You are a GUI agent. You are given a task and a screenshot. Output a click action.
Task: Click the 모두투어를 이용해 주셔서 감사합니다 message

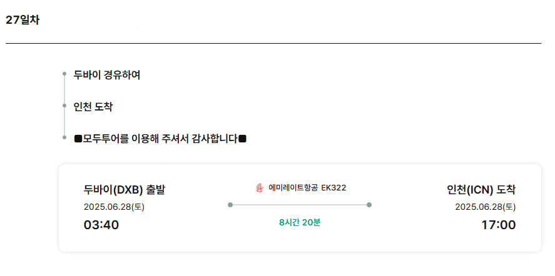click(x=160, y=139)
